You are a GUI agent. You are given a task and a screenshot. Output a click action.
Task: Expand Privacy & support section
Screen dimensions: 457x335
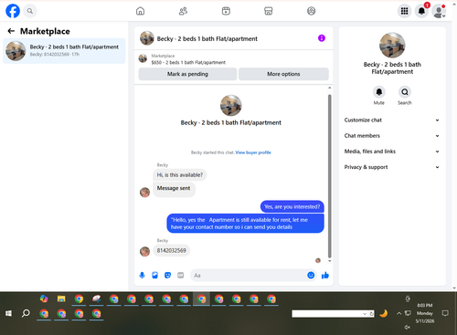point(392,167)
